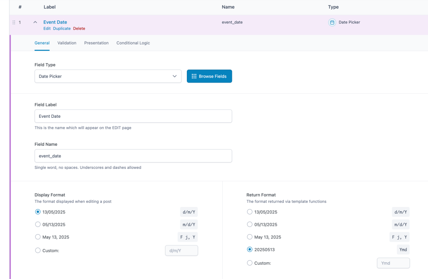Click the custom Return Format Ymd input

[393, 263]
